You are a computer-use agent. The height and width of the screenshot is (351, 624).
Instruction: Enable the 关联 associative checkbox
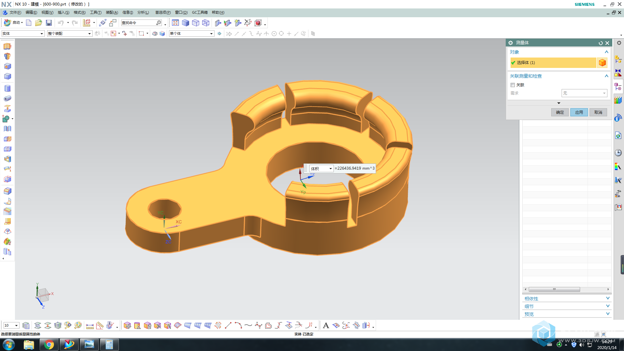pos(513,85)
